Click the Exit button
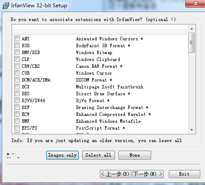The image size is (205, 185). 184,174
